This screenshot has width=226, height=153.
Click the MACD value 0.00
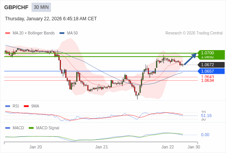205,135
